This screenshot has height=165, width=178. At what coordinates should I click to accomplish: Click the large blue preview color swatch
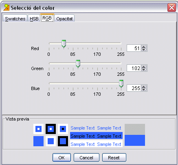coord(135,140)
